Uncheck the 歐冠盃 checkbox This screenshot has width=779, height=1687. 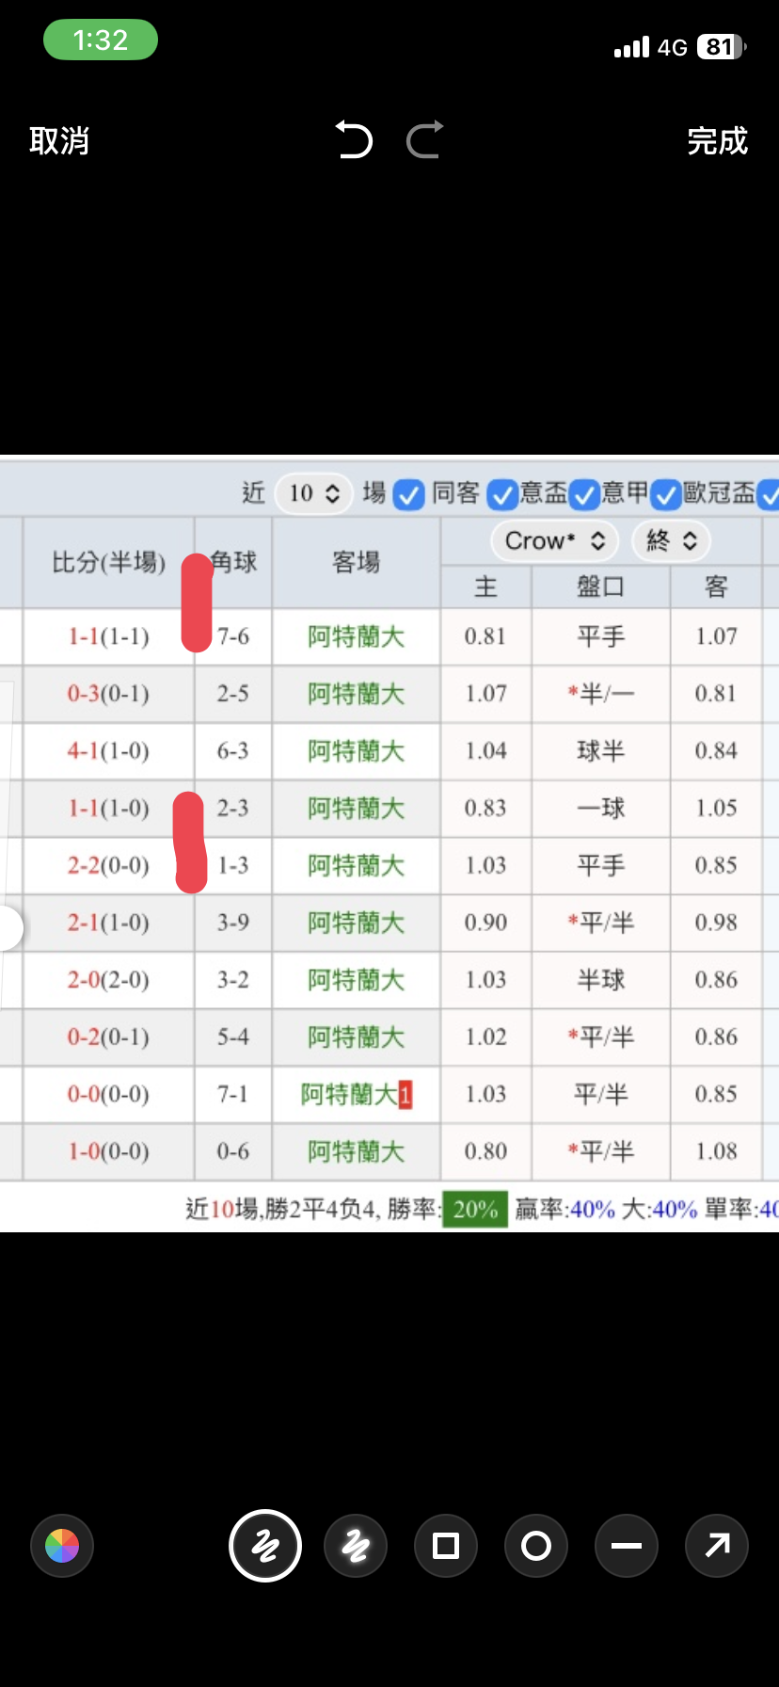666,494
